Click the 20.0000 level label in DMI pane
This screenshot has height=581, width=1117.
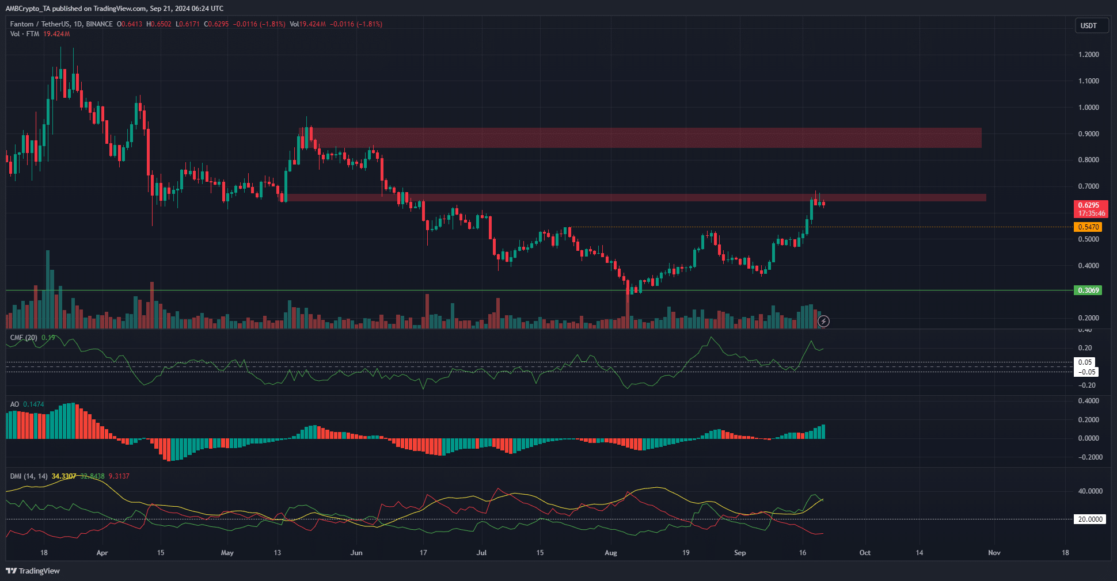(x=1090, y=519)
